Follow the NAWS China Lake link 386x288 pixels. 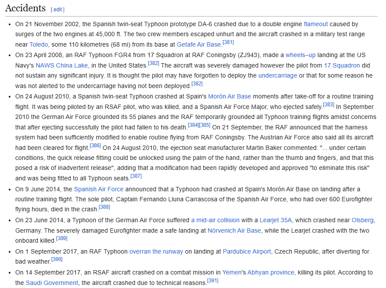pyautogui.click(x=62, y=66)
